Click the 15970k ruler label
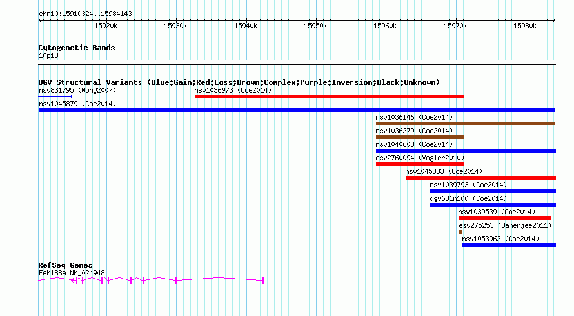The height and width of the screenshot is (316, 574). 455,26
